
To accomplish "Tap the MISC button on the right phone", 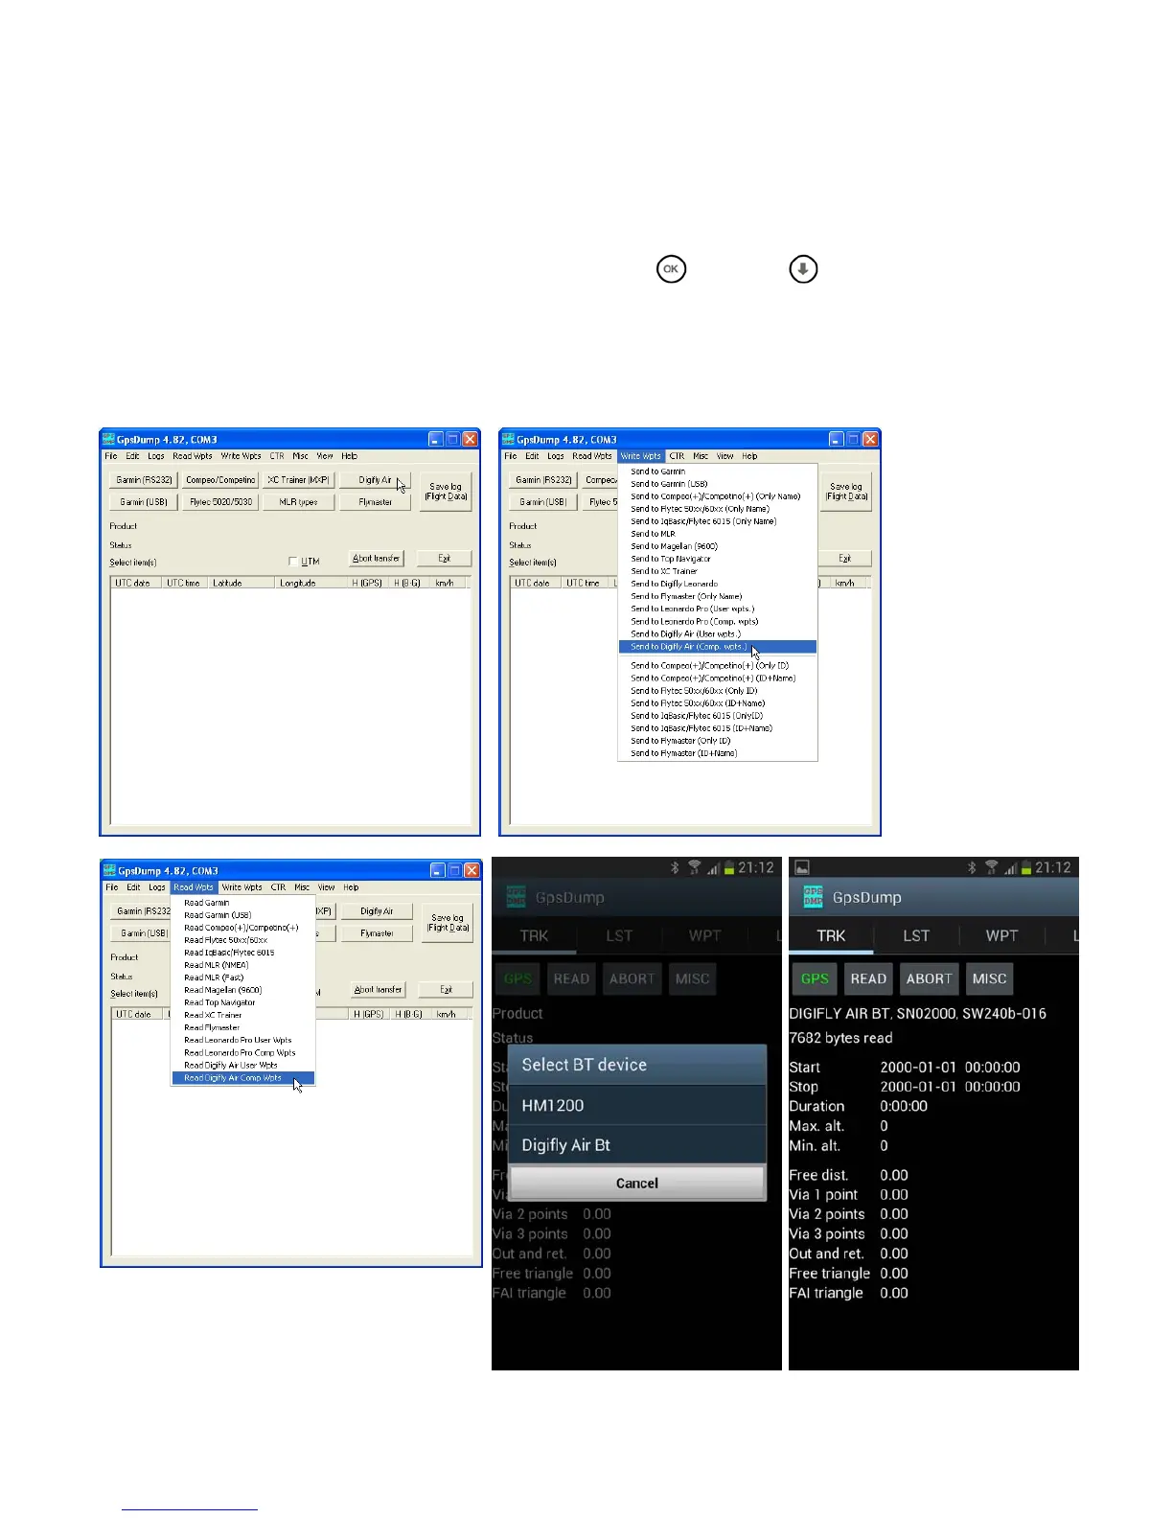I will pos(989,978).
